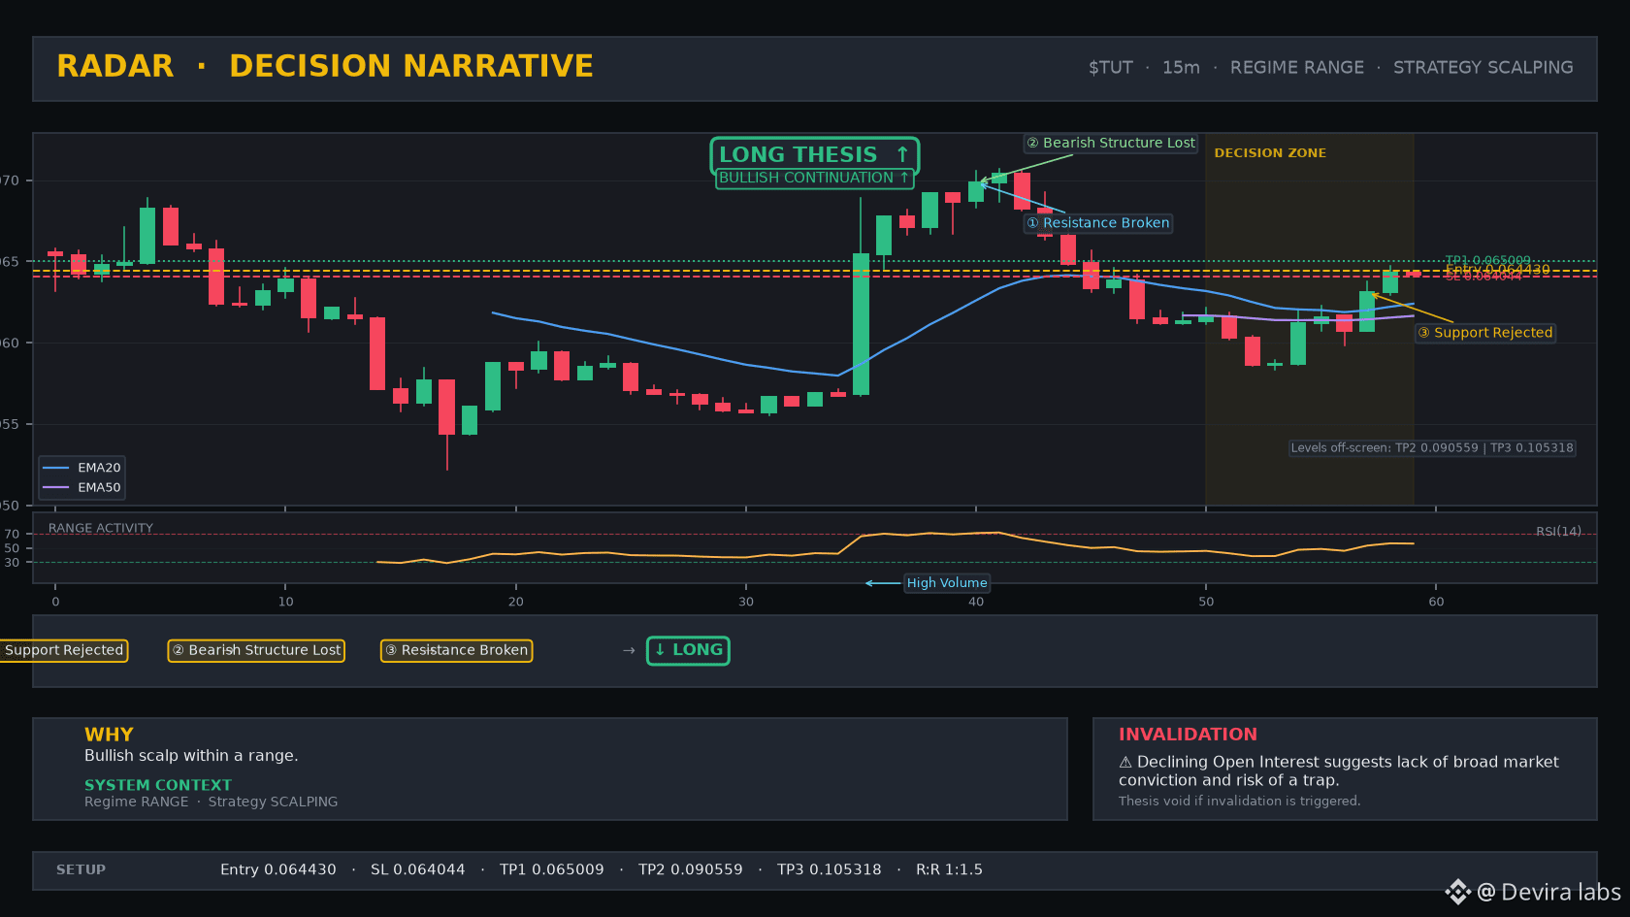Select the BULLISH CONTINUATION badge
Image resolution: width=1630 pixels, height=917 pixels.
[x=814, y=179]
